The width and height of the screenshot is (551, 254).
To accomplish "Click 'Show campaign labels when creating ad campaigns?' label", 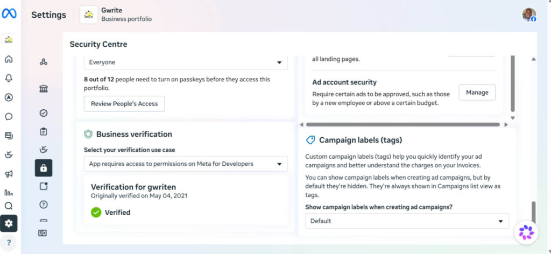I will point(379,207).
